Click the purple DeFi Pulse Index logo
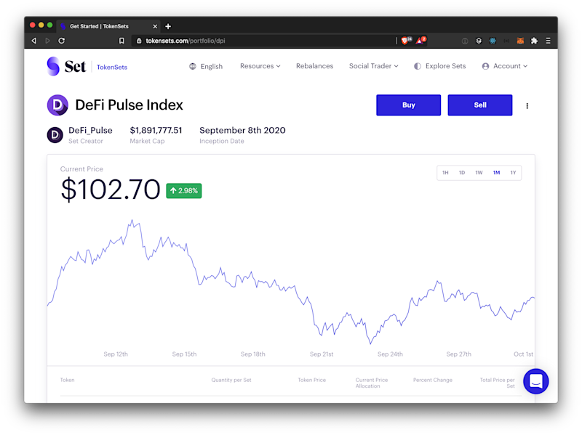Image resolution: width=582 pixels, height=435 pixels. click(57, 105)
